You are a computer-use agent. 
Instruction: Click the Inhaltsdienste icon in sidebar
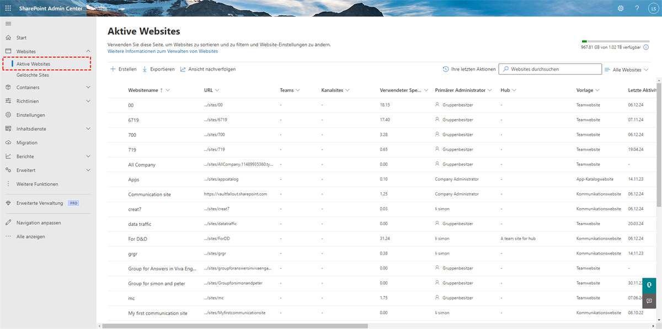click(8, 129)
